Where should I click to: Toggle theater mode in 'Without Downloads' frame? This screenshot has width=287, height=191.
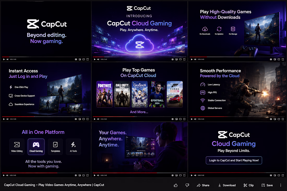pos(279,59)
